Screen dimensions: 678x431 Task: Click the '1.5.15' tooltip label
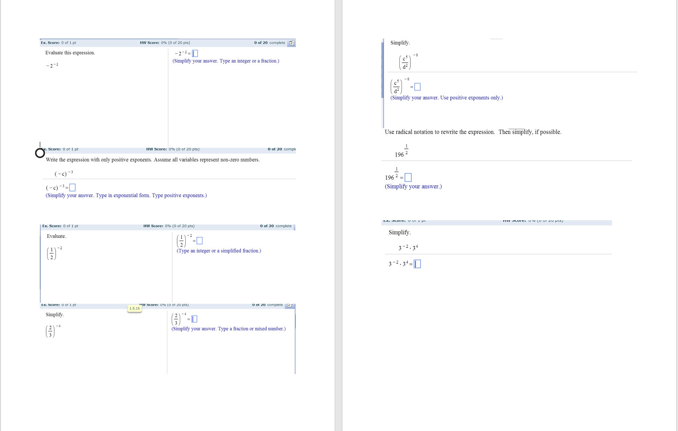[134, 308]
